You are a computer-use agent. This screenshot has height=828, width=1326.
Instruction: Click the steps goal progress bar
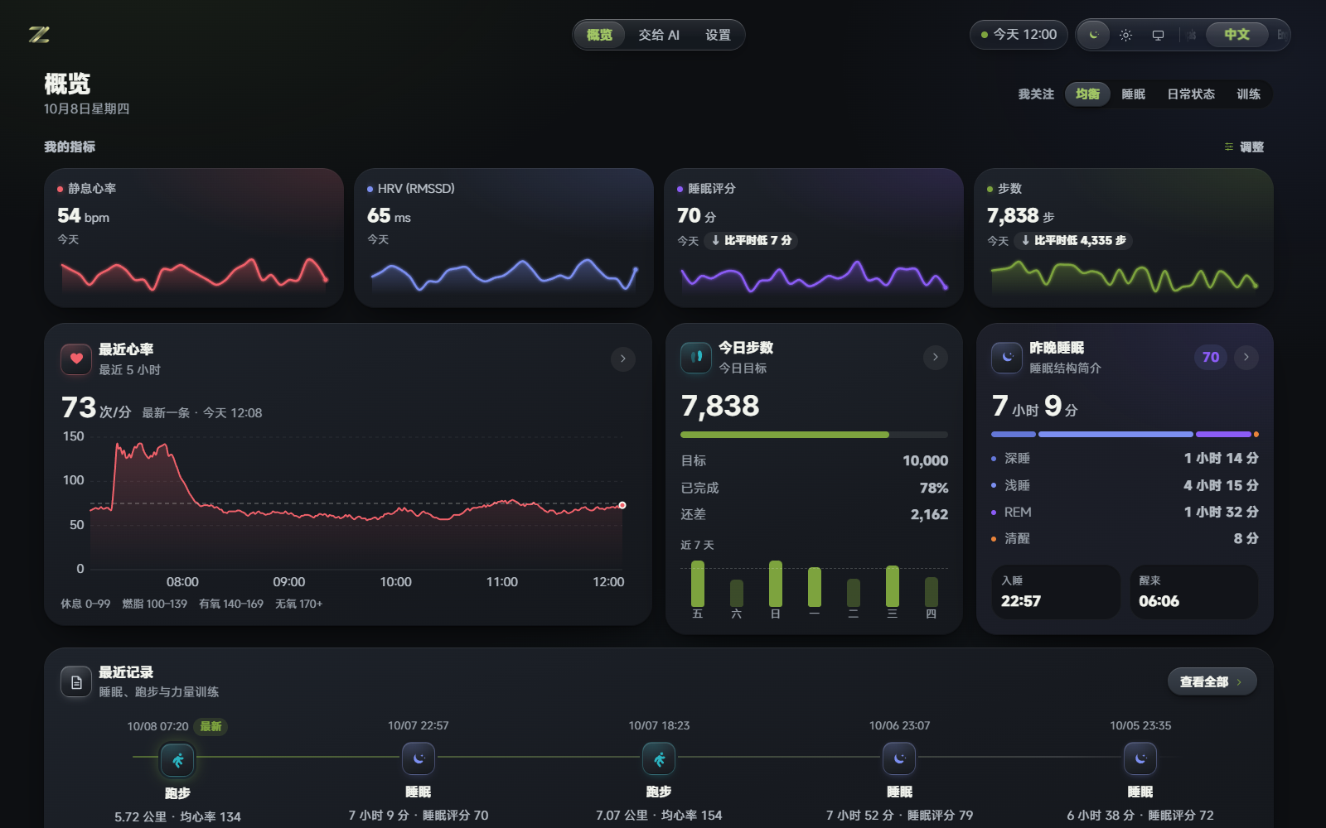click(814, 435)
